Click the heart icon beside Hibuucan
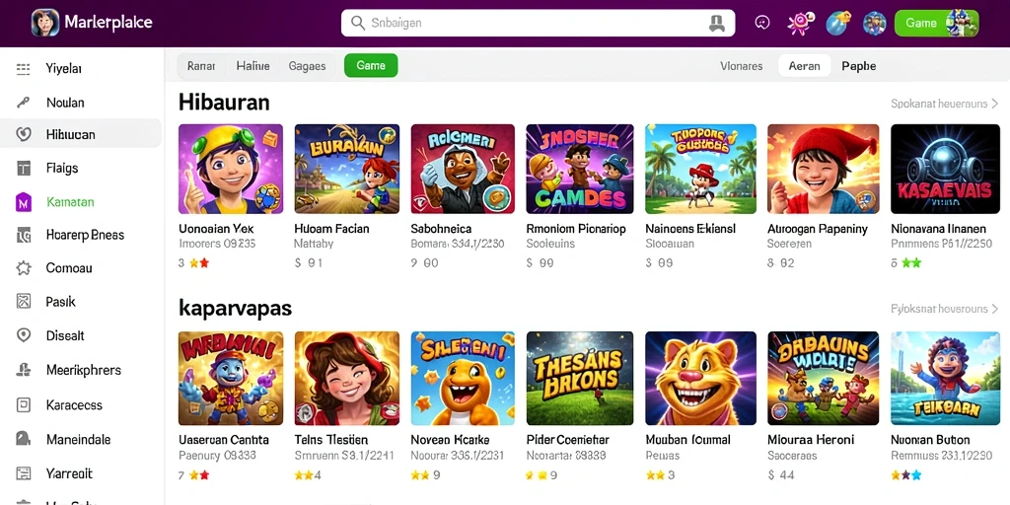The image size is (1010, 505). 24,134
